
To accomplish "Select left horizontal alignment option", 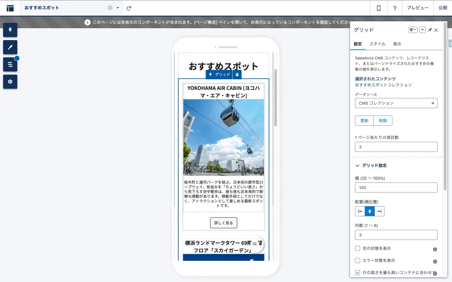I will pyautogui.click(x=360, y=211).
